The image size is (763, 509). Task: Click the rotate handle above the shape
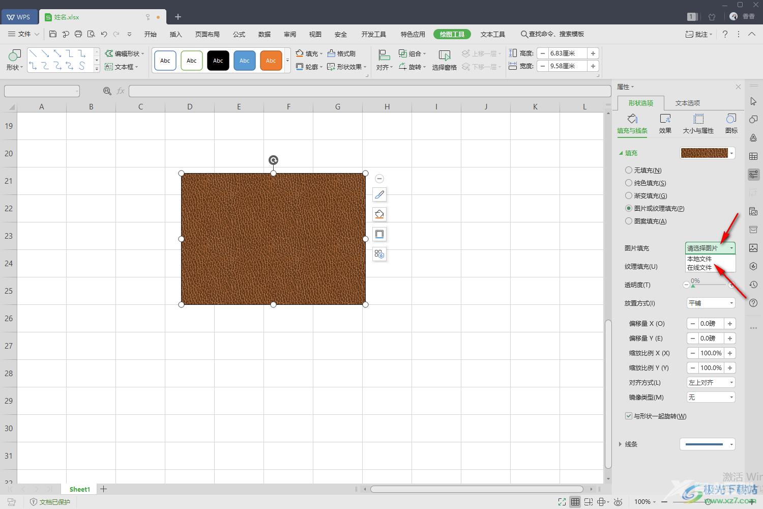(273, 160)
